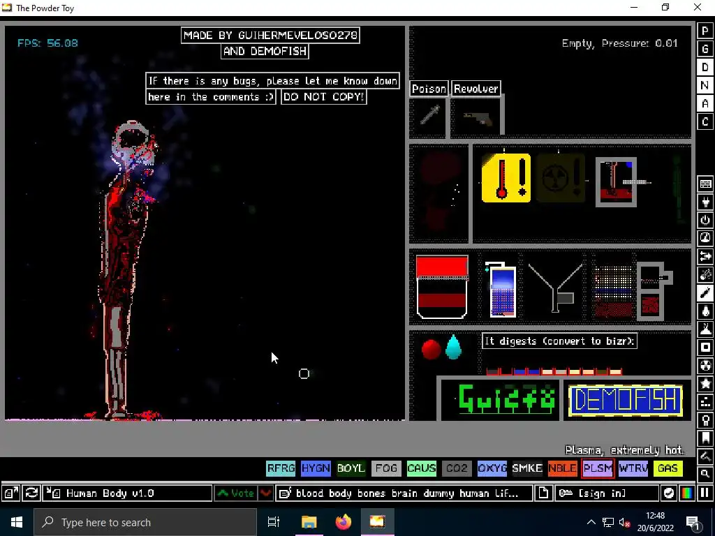Open File Explorer from the taskbar
Viewport: 715px width, 536px height.
[309, 522]
